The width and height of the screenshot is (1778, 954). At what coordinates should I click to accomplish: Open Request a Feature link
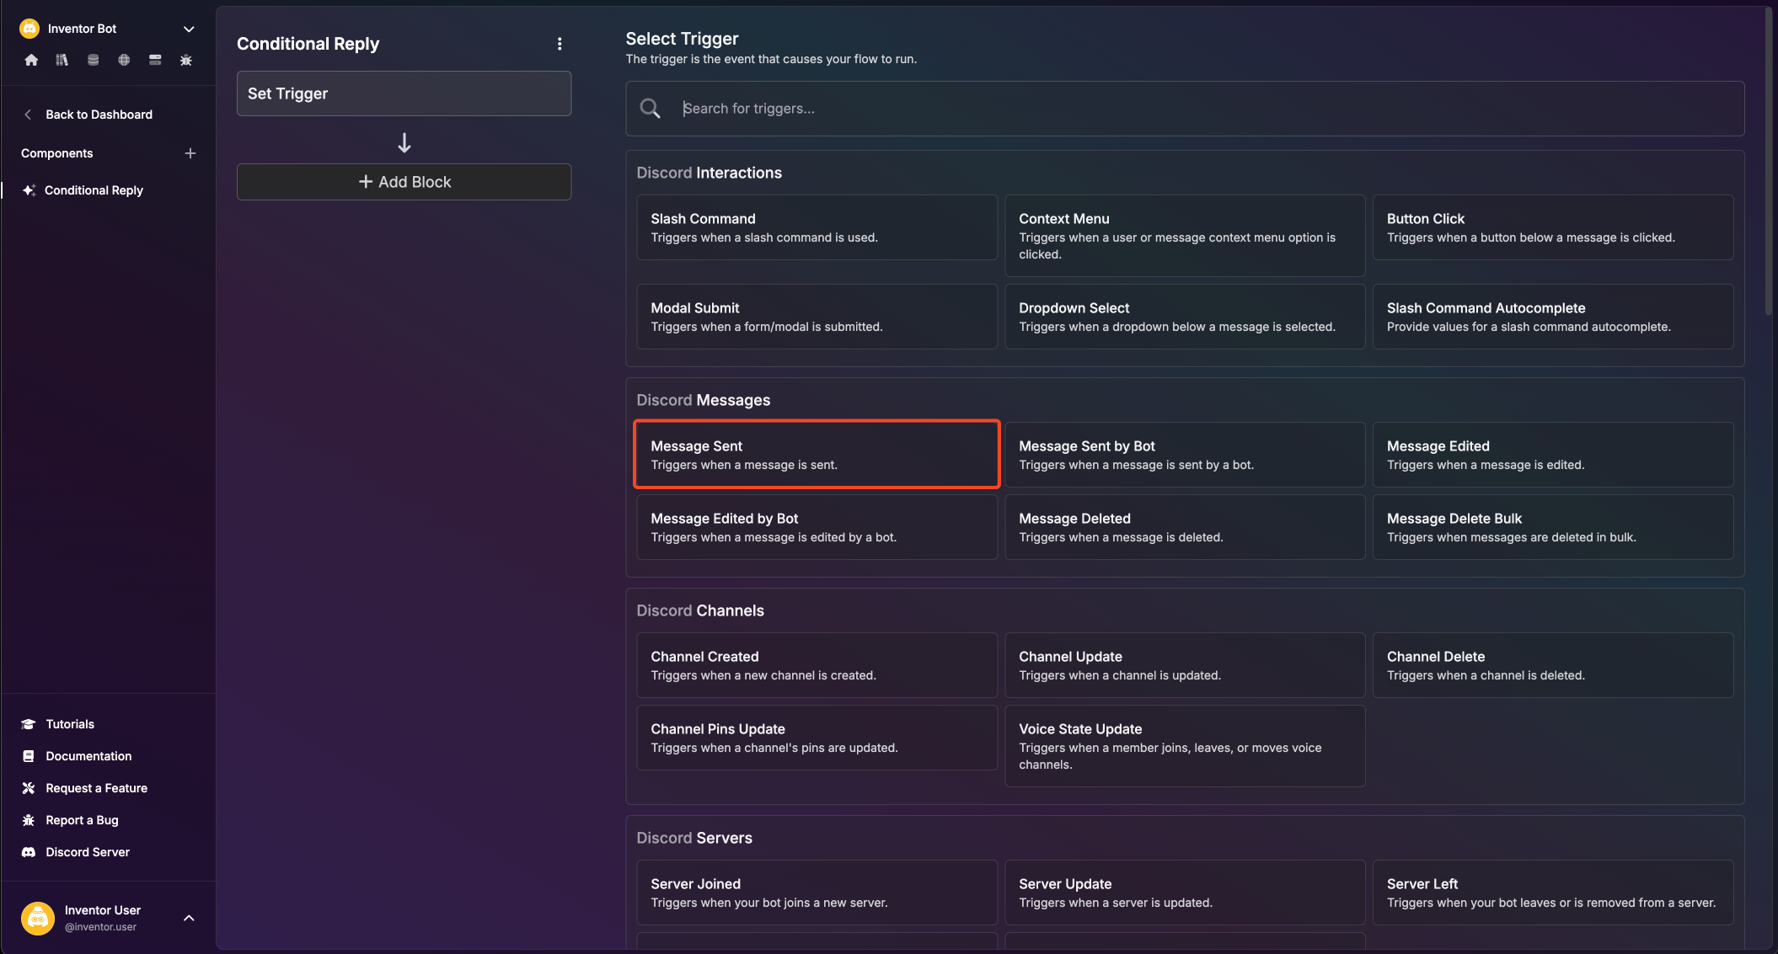[x=96, y=788]
